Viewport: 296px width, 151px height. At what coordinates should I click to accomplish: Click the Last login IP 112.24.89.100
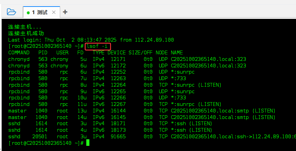click(154, 40)
